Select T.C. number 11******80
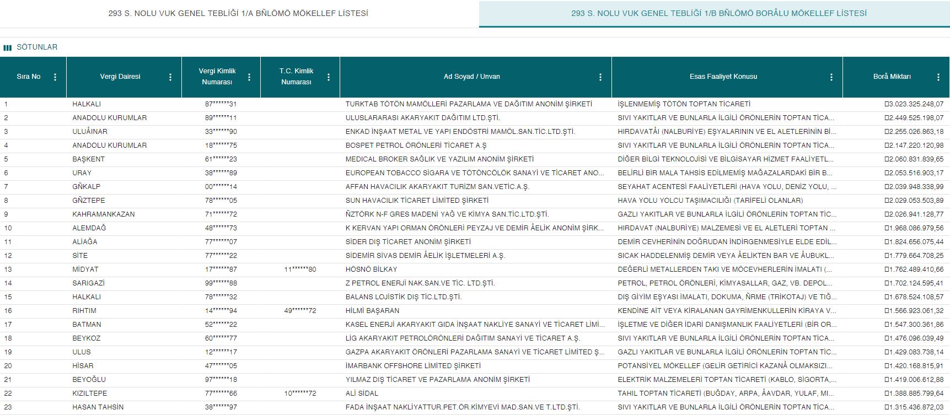Viewport: 950px width, 415px height. [300, 270]
